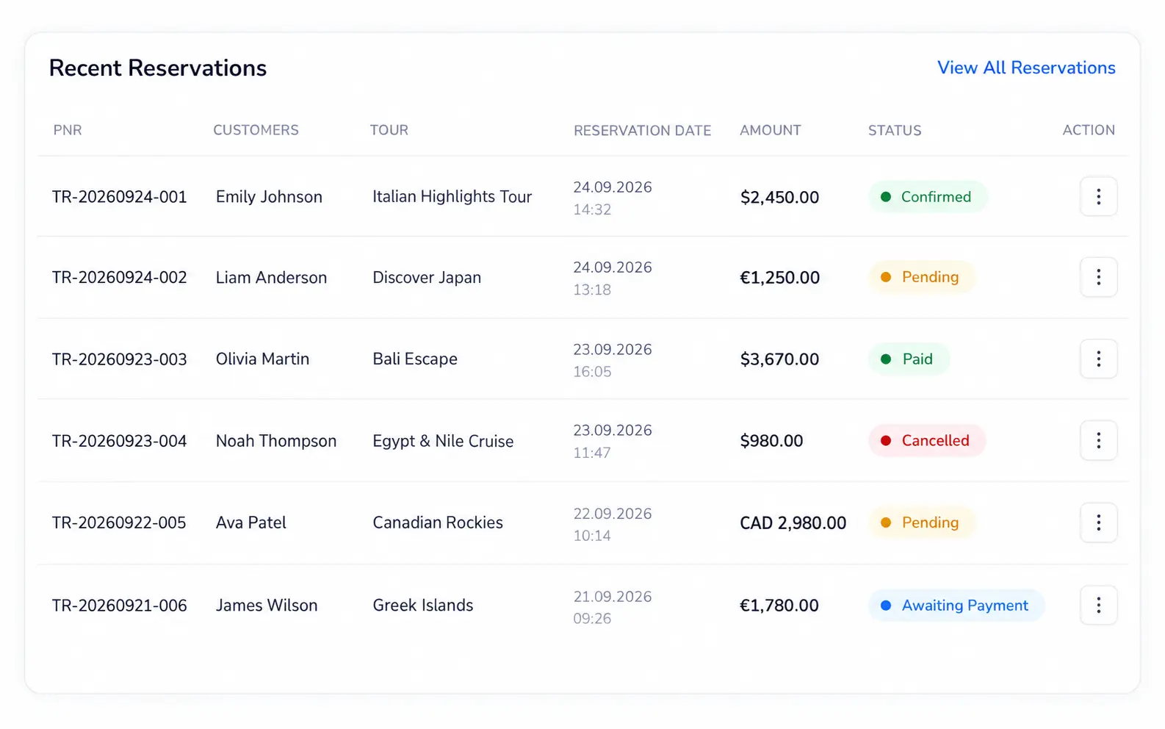Click the amount CAD 2,980.00
The height and width of the screenshot is (729, 1165).
coord(793,522)
